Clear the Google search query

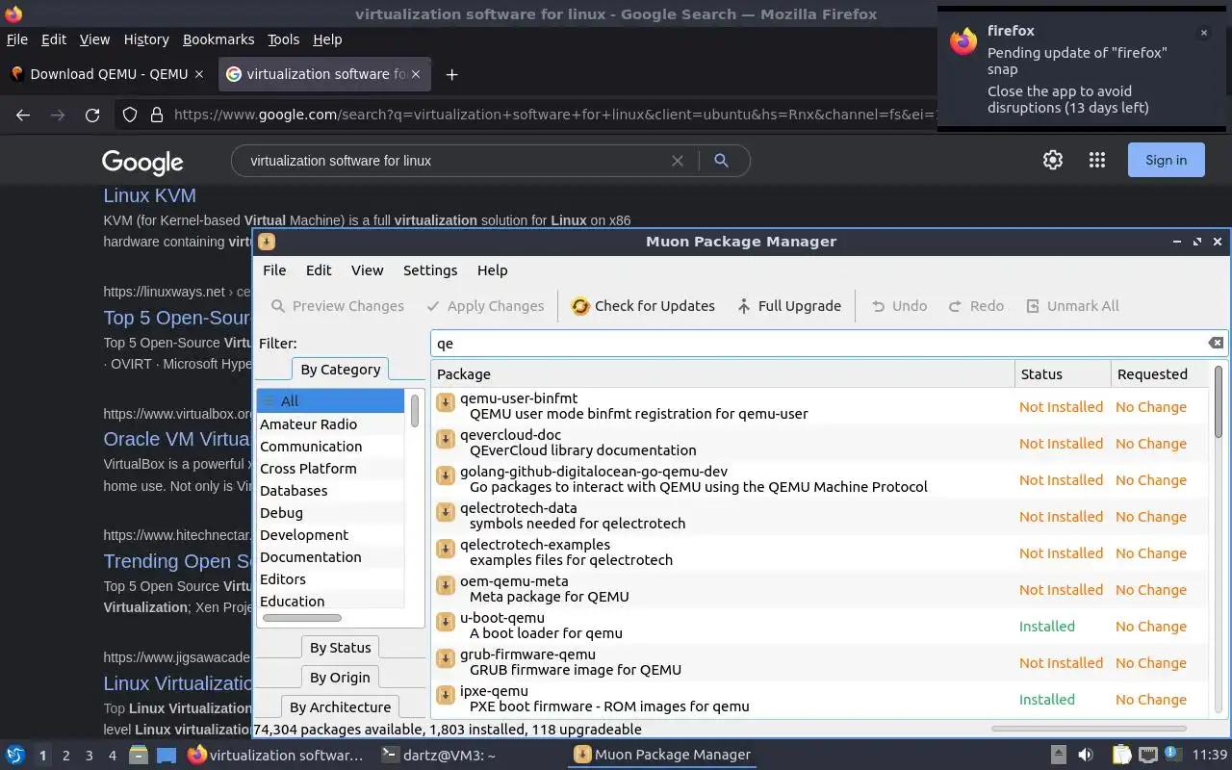coord(678,161)
